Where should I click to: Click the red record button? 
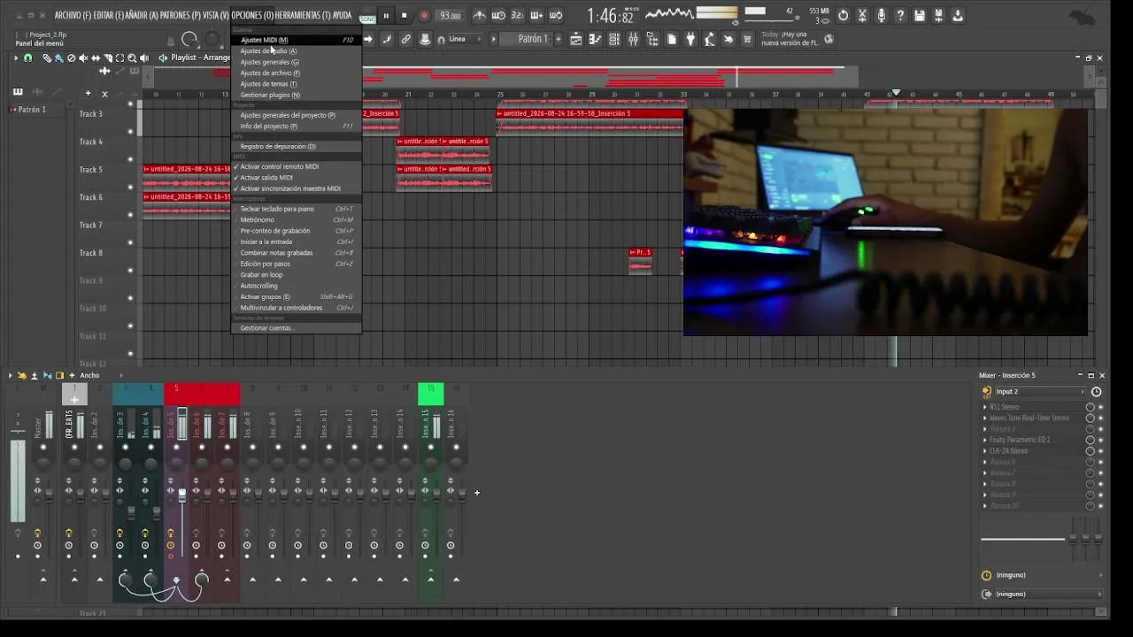click(424, 15)
